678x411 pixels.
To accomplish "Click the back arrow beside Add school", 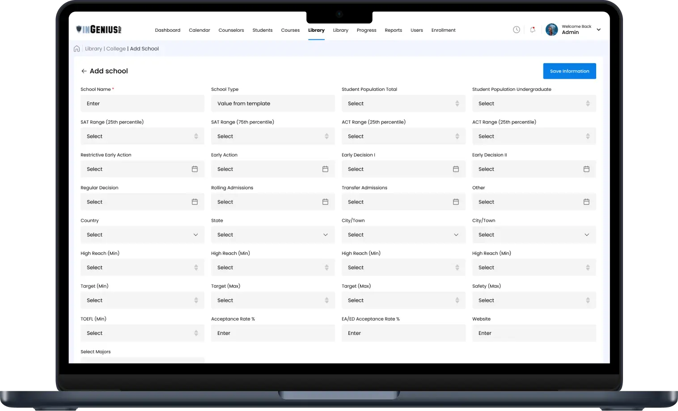I will [84, 71].
